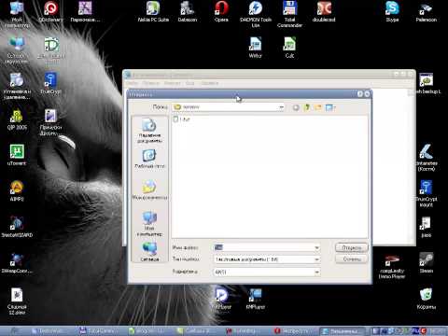Open the View menu in Notepad window
The image size is (448, 336).
pos(190,83)
